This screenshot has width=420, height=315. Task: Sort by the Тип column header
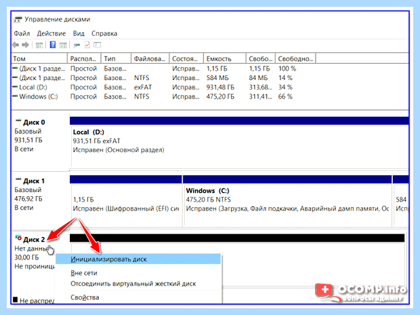tap(116, 58)
